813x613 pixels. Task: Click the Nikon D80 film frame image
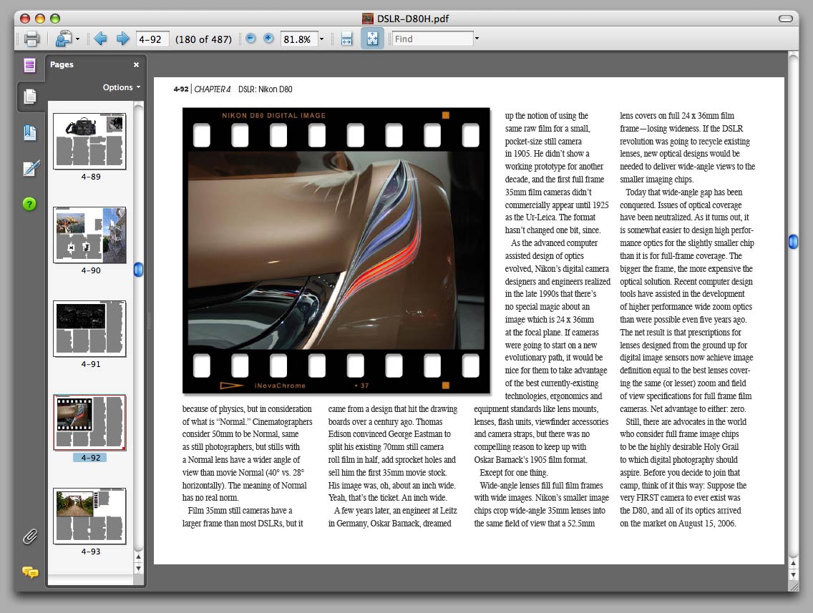[336, 251]
